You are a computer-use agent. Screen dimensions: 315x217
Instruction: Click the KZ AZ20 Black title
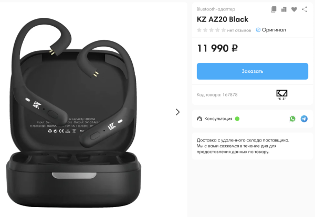click(x=223, y=19)
